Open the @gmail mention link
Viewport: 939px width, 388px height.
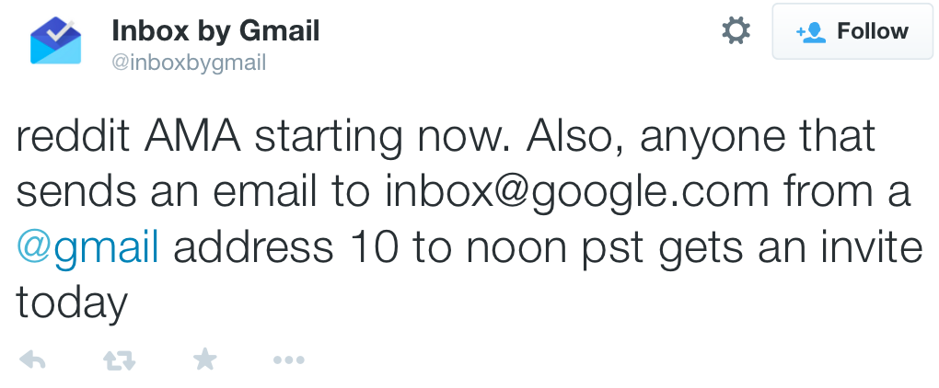[x=87, y=247]
